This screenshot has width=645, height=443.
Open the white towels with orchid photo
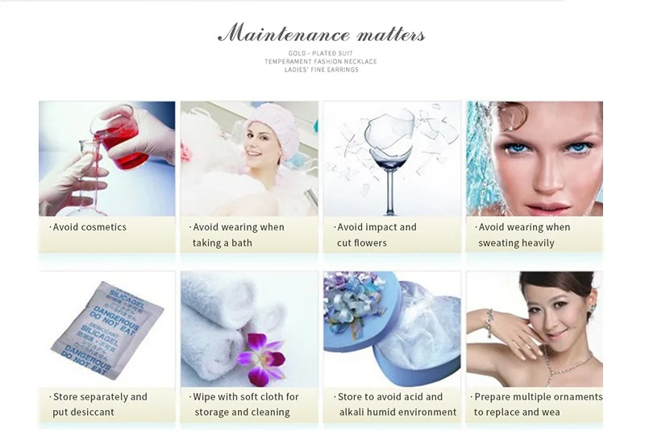point(249,329)
